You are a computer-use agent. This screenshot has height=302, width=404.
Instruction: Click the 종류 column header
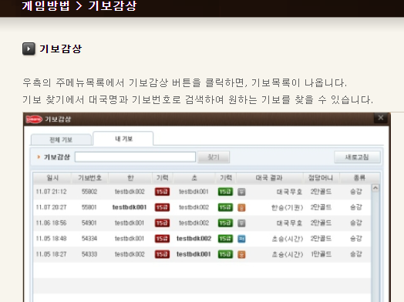(359, 178)
